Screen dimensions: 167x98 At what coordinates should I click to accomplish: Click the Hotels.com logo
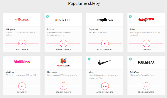point(63,62)
